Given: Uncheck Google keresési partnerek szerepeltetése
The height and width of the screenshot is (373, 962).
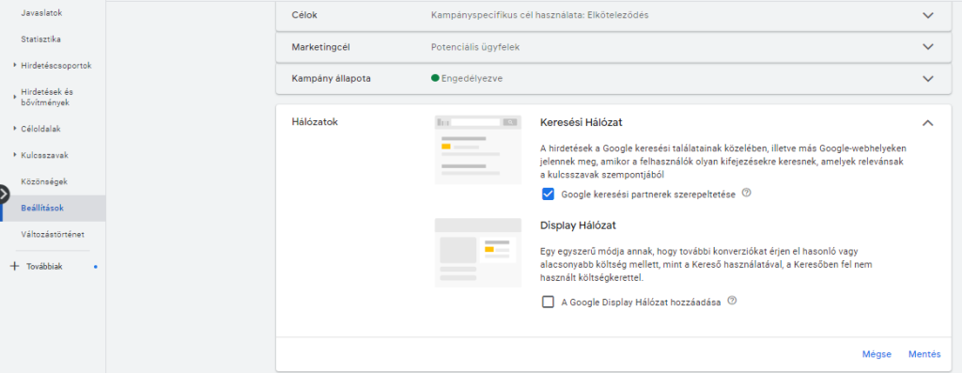Looking at the screenshot, I should 548,194.
